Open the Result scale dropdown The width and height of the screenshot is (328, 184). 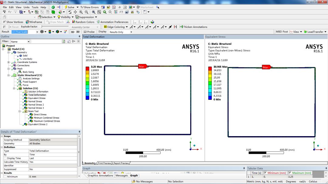click(37, 32)
